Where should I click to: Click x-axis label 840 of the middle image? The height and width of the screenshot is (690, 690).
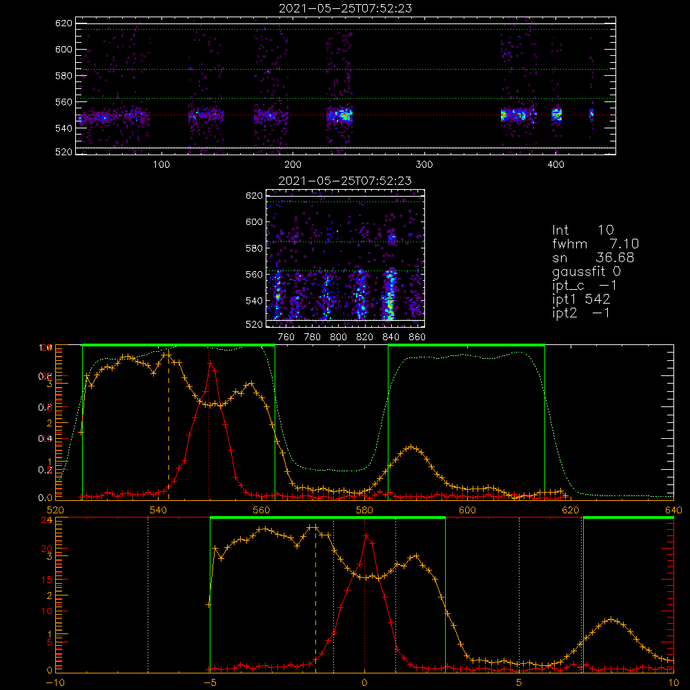[391, 337]
